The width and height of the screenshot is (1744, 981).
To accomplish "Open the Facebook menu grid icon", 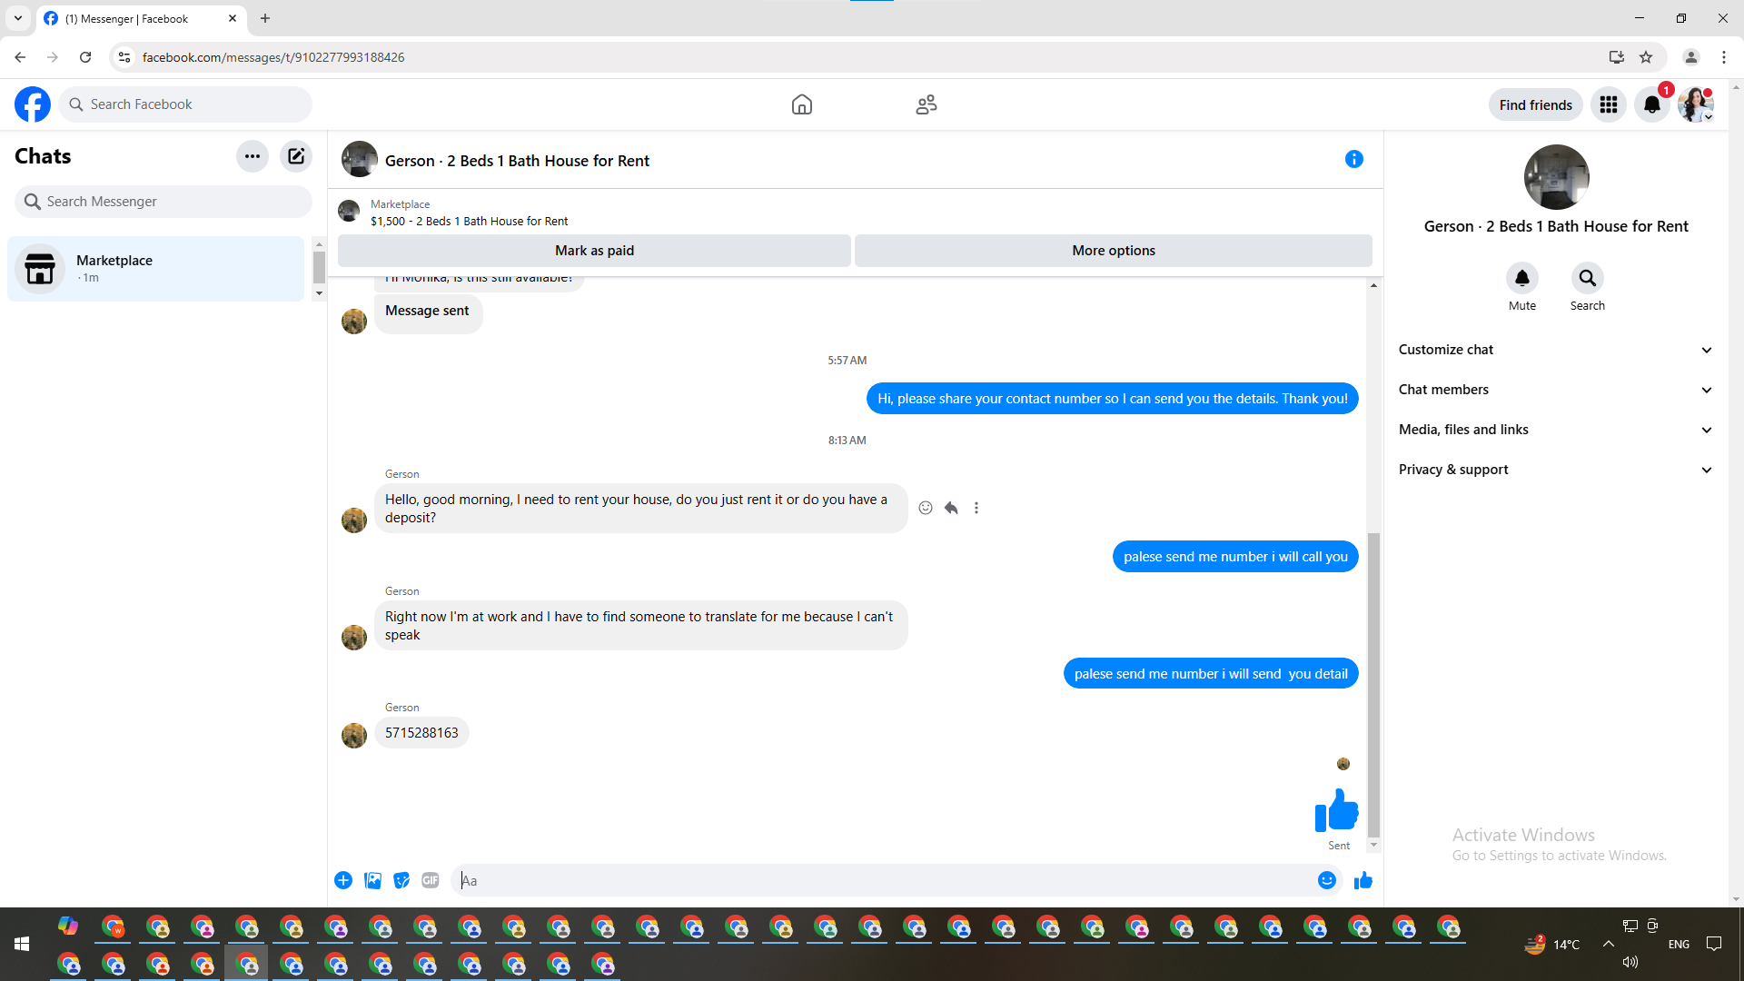I will [x=1609, y=104].
